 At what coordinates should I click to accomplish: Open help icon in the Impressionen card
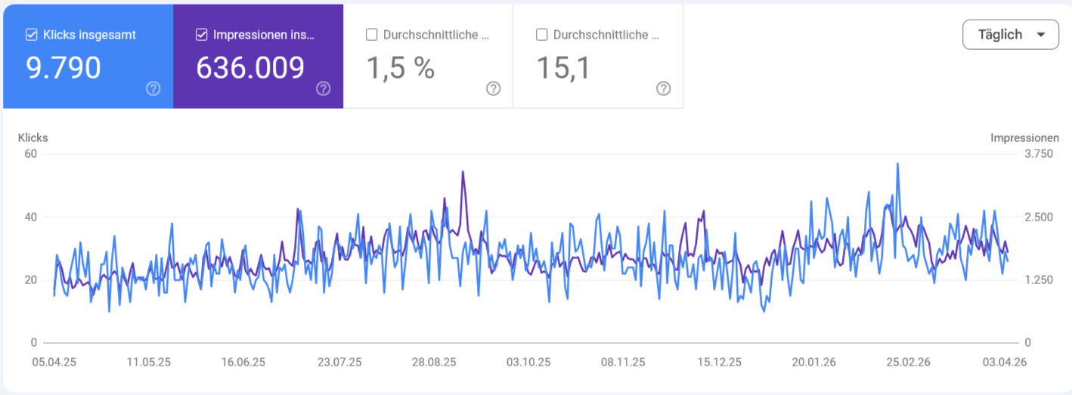click(x=324, y=89)
